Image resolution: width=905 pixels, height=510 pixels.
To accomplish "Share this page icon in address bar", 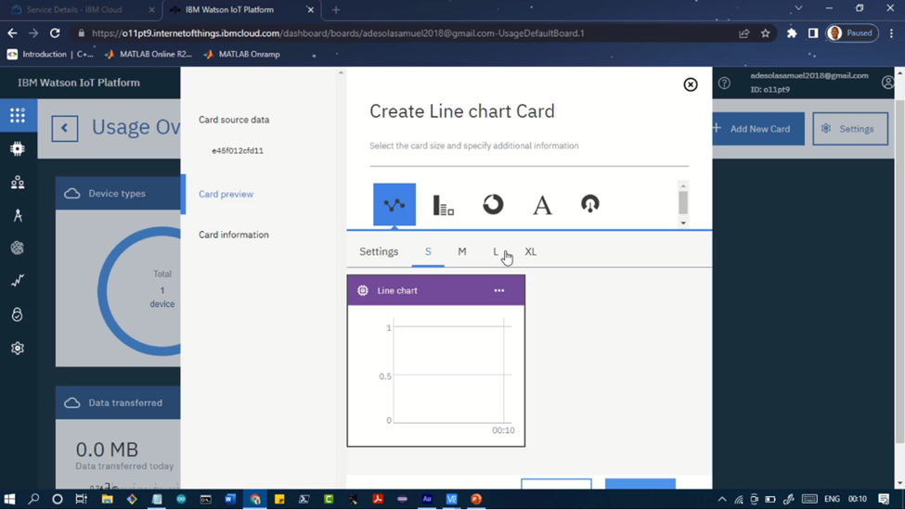I will pyautogui.click(x=744, y=33).
